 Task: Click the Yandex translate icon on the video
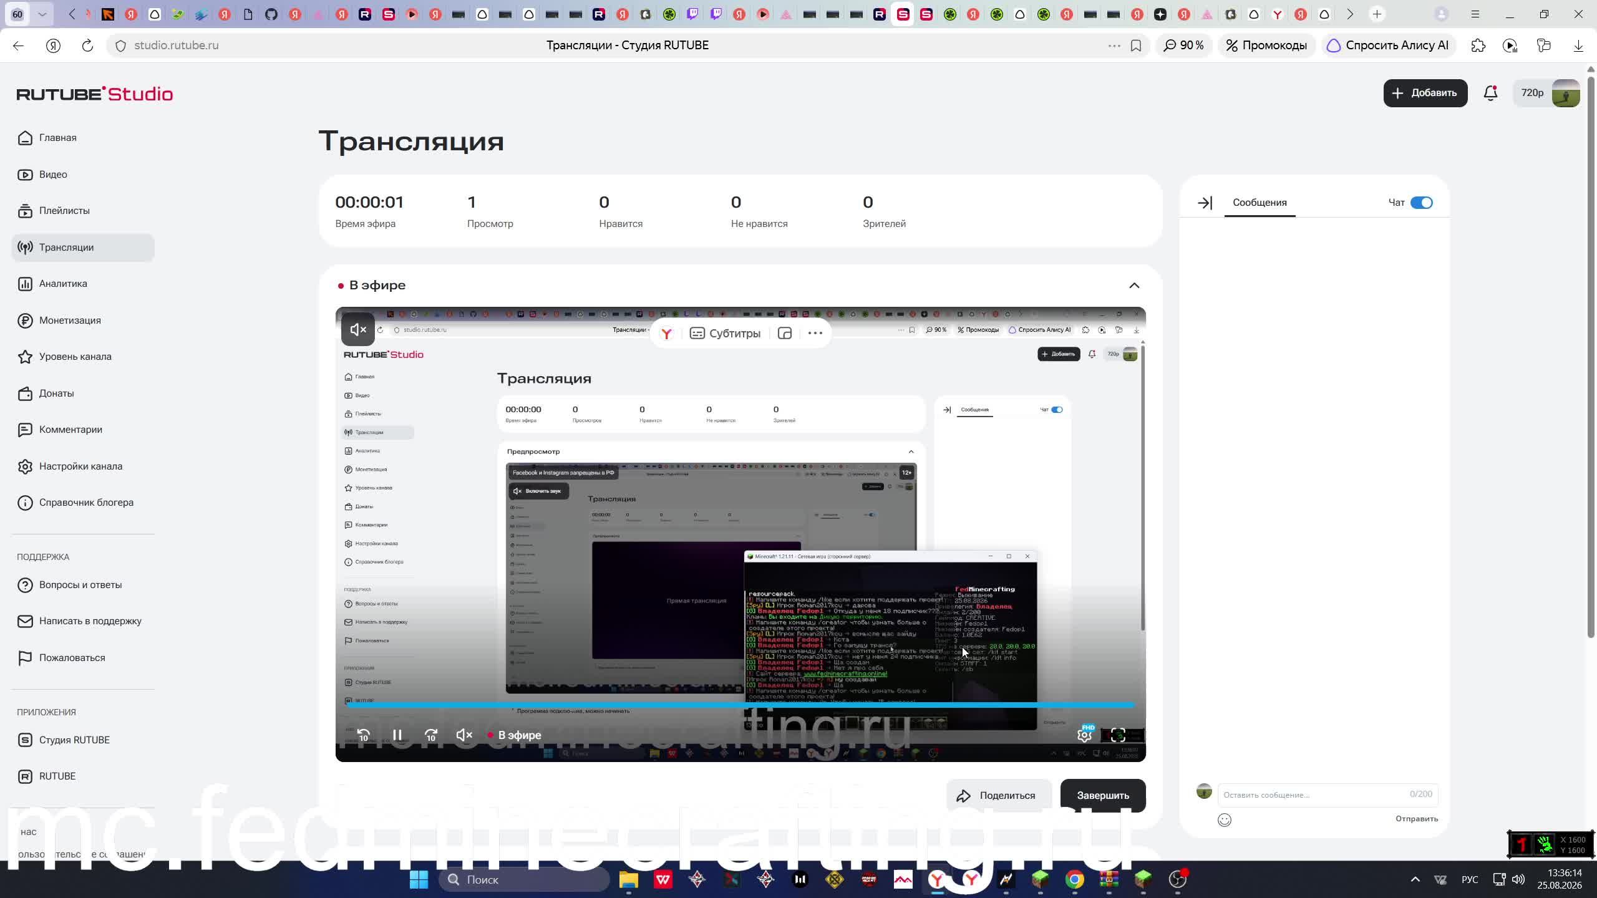coord(667,333)
